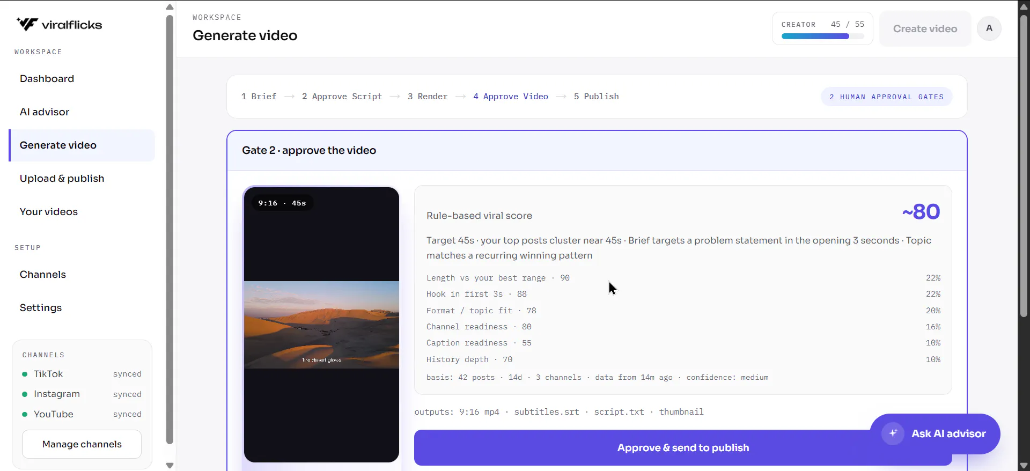Click the History depth row
The image size is (1030, 471).
tap(683, 359)
